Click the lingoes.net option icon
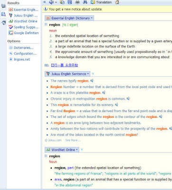 click(11, 59)
